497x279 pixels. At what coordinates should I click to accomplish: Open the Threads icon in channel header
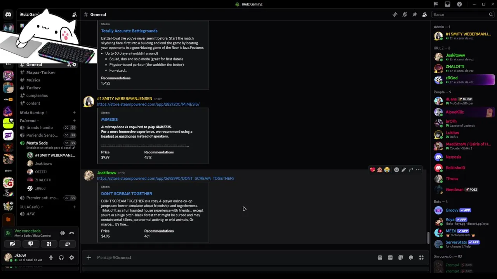pyautogui.click(x=395, y=14)
